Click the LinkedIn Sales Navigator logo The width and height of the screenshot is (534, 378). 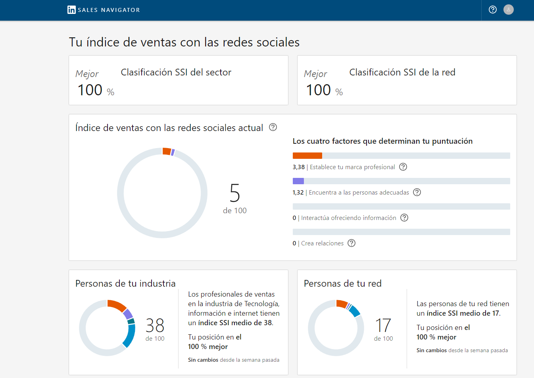pyautogui.click(x=104, y=10)
